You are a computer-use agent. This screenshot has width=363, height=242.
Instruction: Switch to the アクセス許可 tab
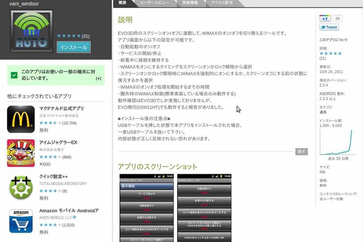tap(222, 3)
